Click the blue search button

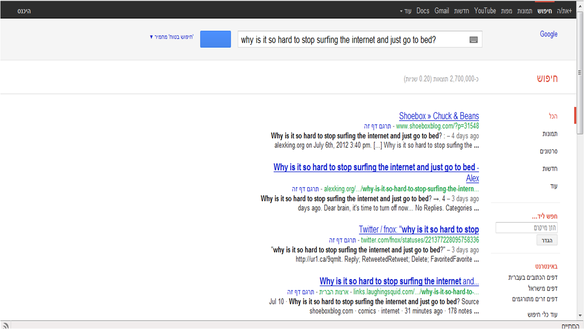coord(216,39)
